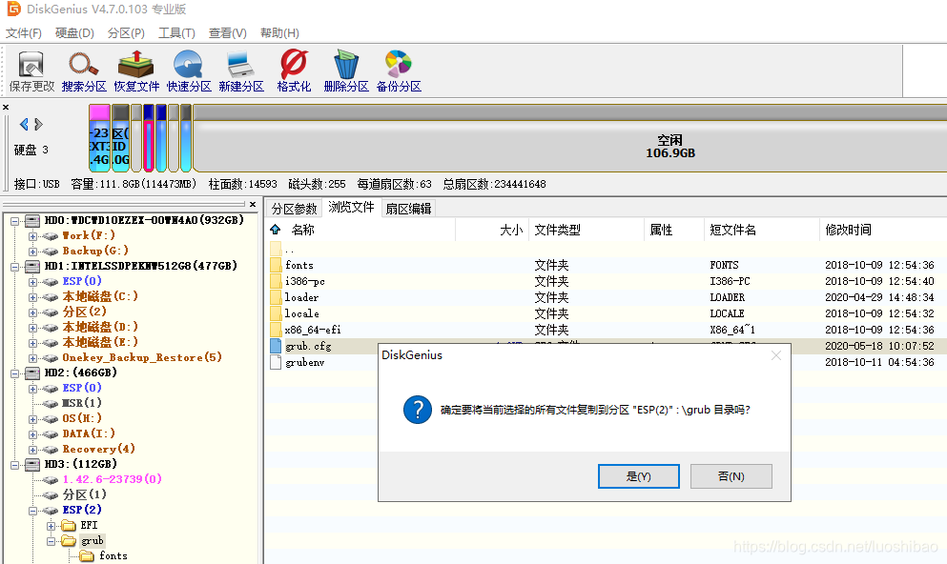Image resolution: width=947 pixels, height=564 pixels.
Task: Select the loader folder row
Action: (604, 297)
